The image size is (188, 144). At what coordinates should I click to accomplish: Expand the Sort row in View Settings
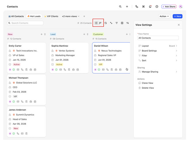158,60
